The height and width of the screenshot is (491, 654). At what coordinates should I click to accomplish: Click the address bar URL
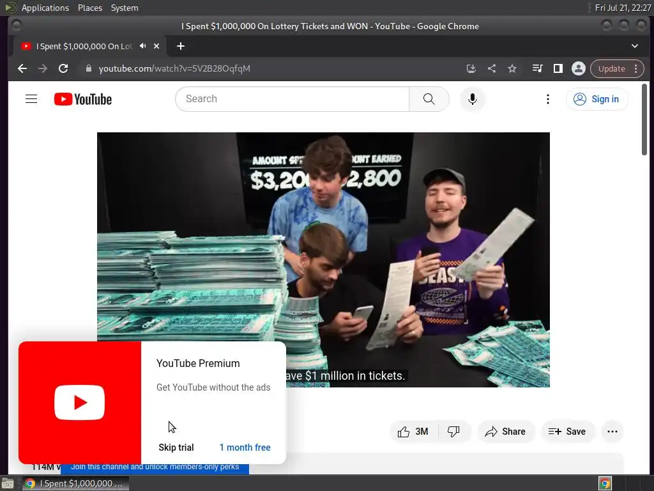coord(174,68)
